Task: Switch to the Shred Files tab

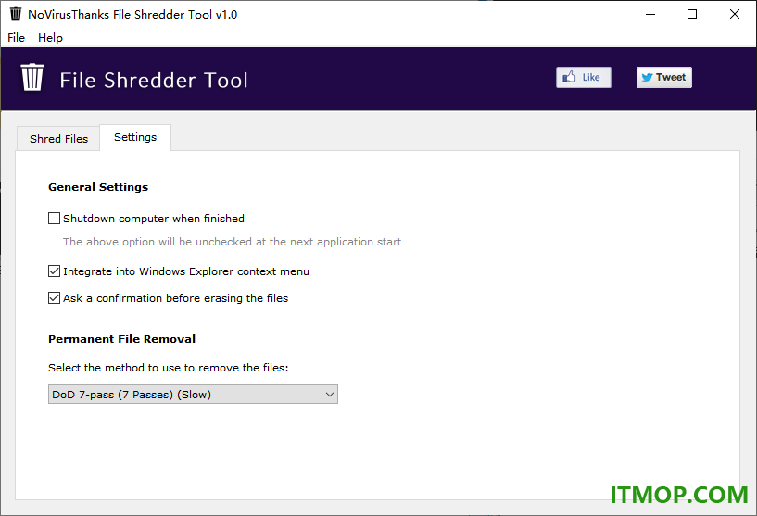Action: (x=58, y=139)
